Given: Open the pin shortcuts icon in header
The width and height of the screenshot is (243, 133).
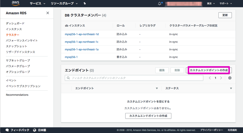Looking at the screenshot, I should pos(85,3).
